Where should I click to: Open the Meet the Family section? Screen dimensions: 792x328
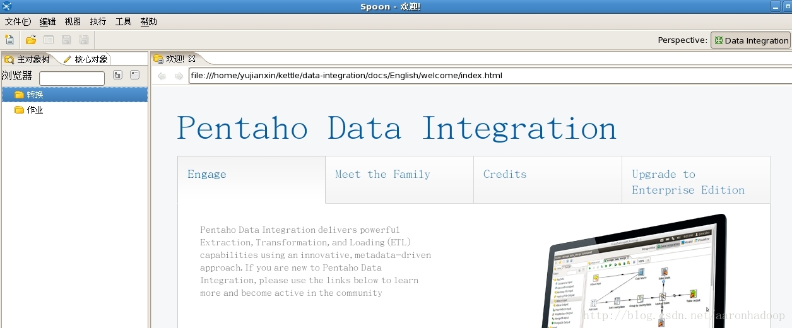(399, 180)
